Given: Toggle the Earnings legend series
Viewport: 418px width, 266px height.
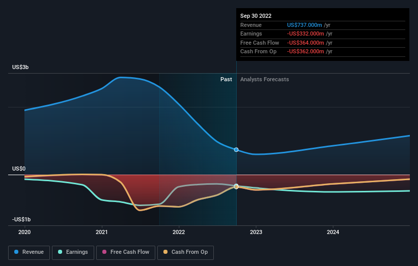Looking at the screenshot, I should (x=73, y=252).
